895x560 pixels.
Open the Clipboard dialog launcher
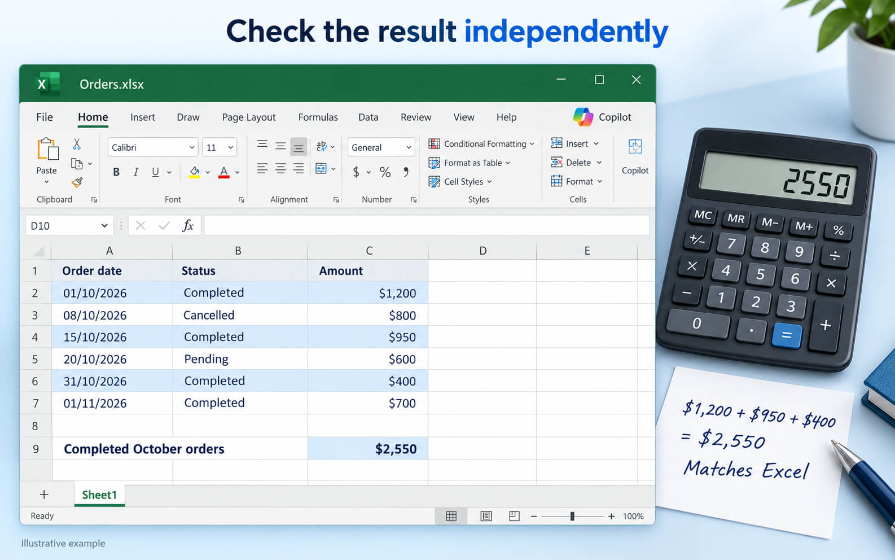[94, 200]
